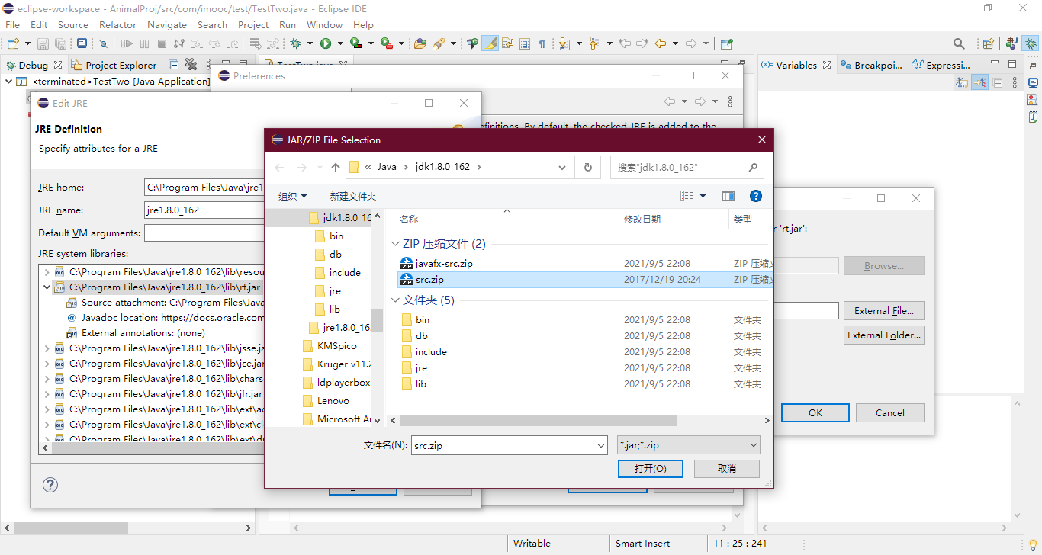Viewport: 1042px width, 555px height.
Task: Click the Search flashlight toolbar icon
Action: click(x=439, y=44)
